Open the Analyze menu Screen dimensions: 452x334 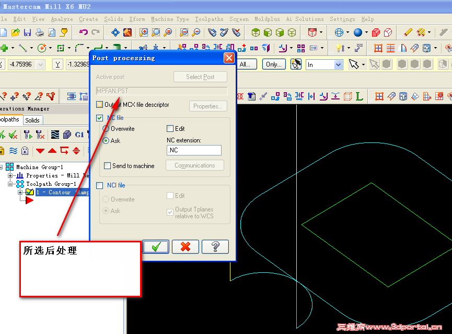[62, 19]
